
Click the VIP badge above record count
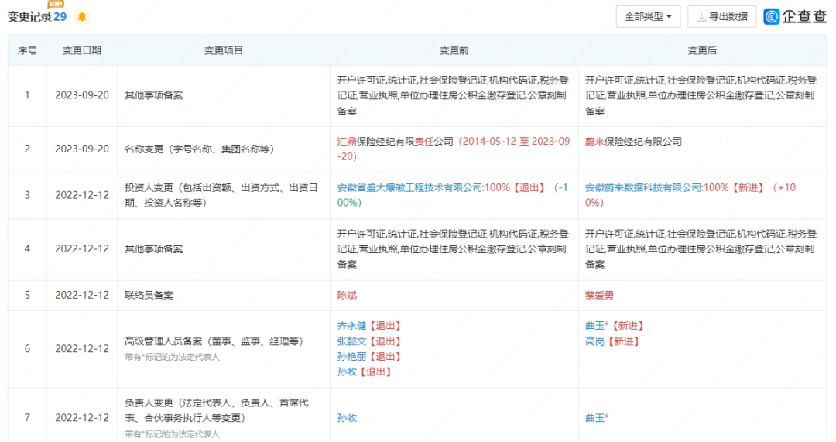point(56,5)
